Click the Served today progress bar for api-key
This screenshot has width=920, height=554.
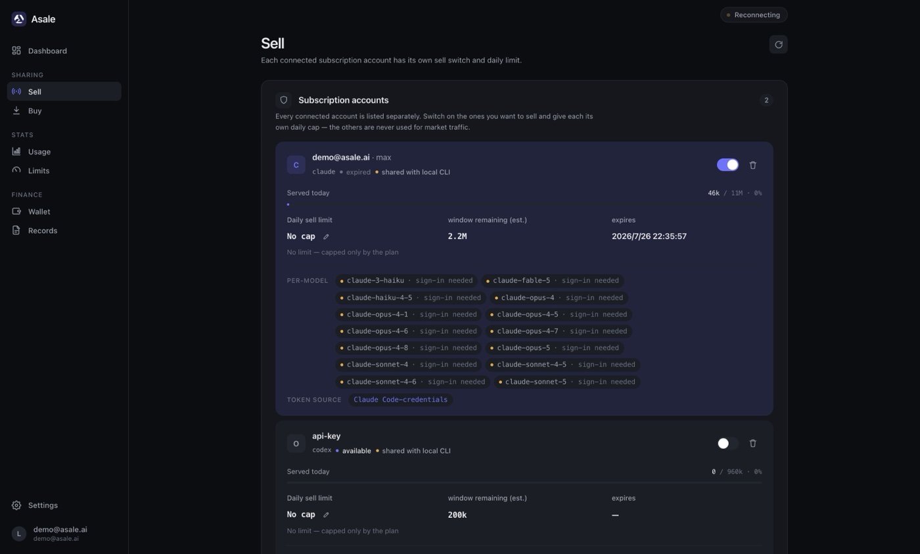point(524,482)
